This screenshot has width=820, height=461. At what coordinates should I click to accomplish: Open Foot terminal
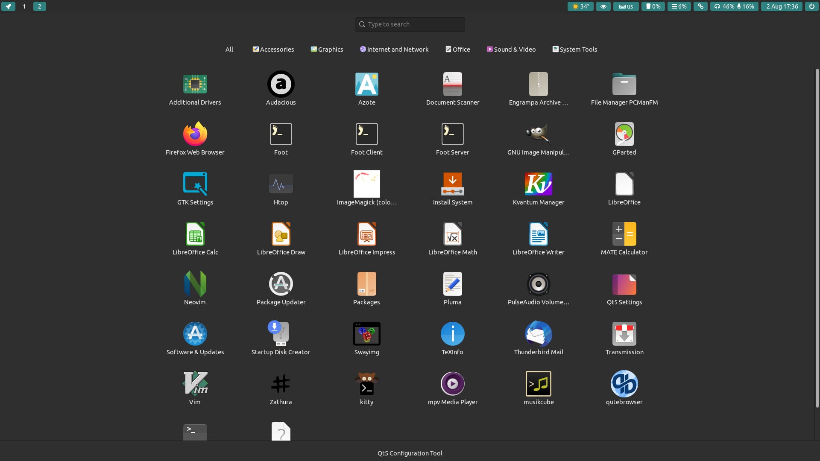281,139
